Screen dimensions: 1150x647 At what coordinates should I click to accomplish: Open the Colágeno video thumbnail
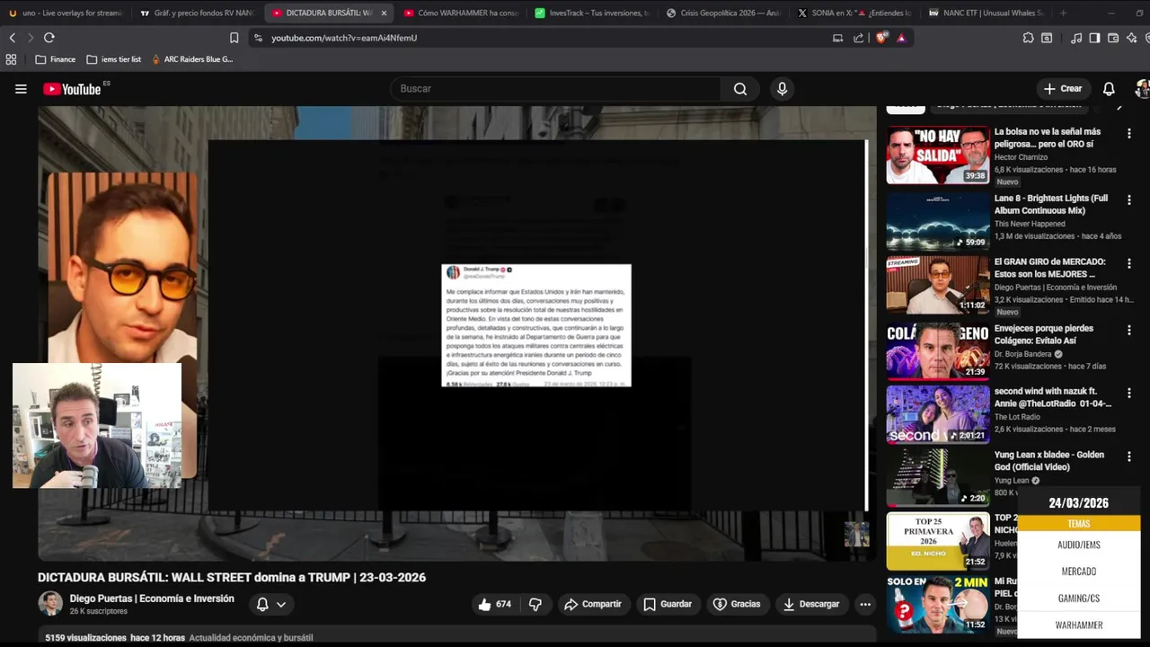click(938, 351)
